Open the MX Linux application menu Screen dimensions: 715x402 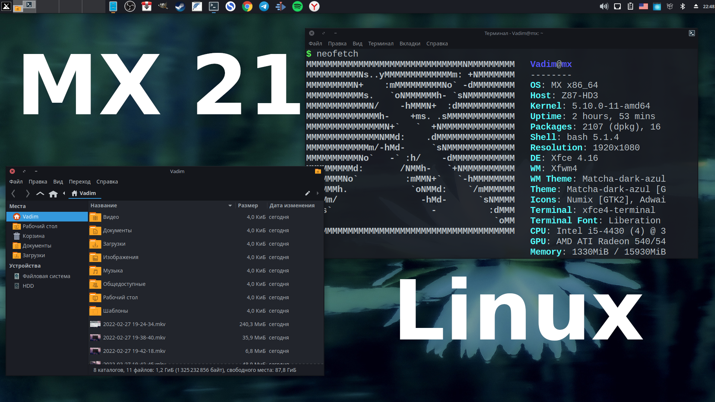6,6
